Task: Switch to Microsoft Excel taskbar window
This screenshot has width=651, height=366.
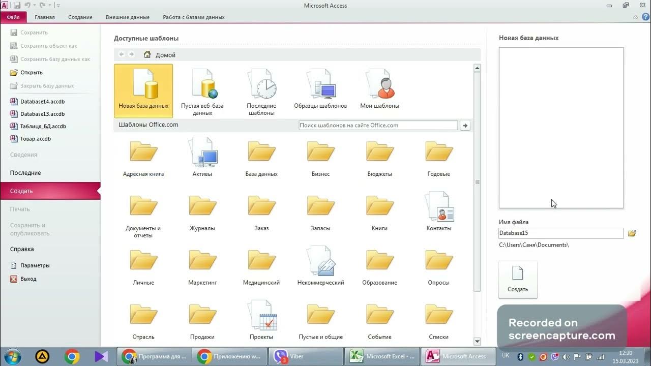Action: (x=382, y=356)
